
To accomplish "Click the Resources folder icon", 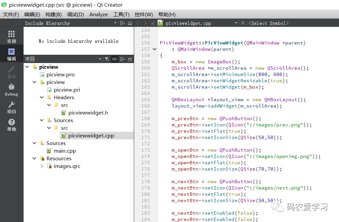I will pos(42,158).
